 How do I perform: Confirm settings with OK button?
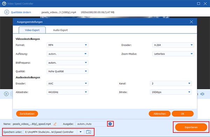tap(183, 114)
